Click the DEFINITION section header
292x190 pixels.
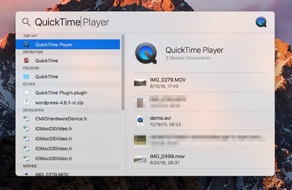pos(33,52)
